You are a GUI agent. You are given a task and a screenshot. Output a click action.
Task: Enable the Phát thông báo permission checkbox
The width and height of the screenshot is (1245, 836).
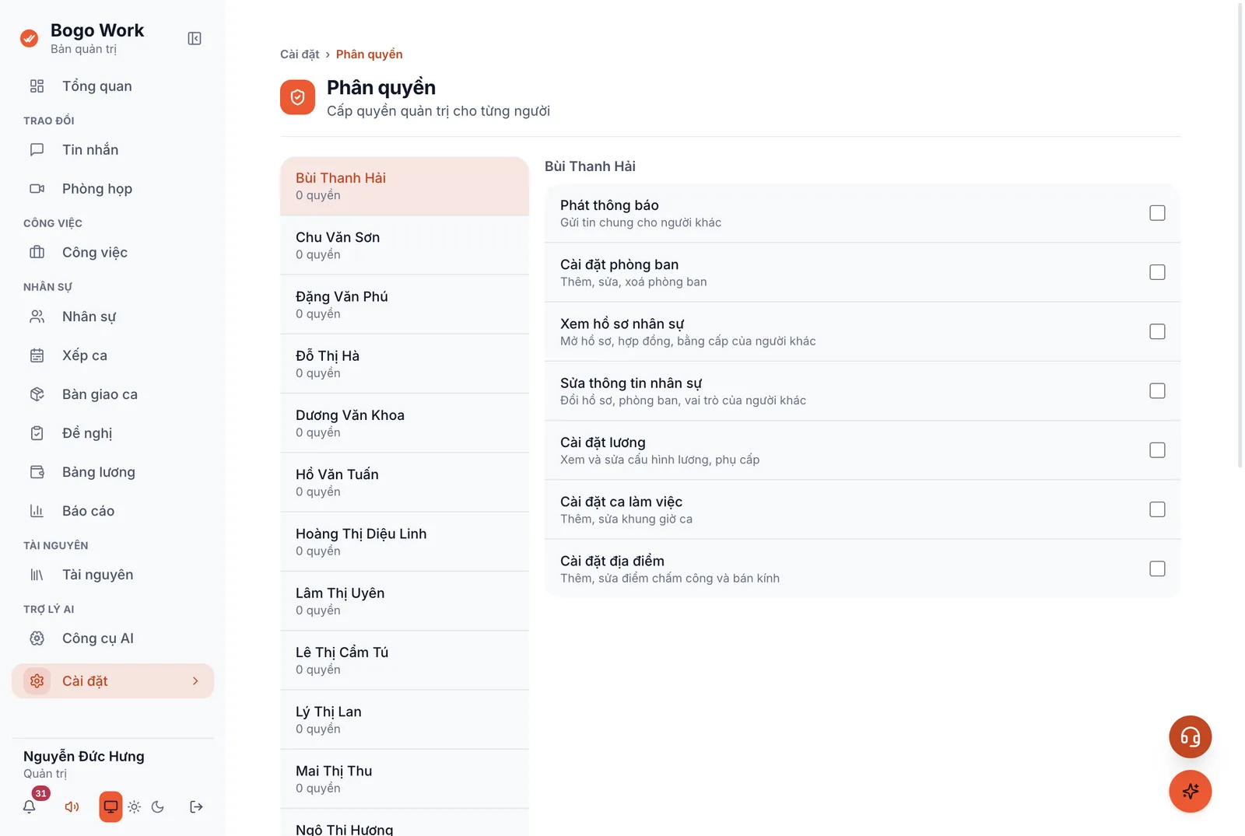[1157, 213]
